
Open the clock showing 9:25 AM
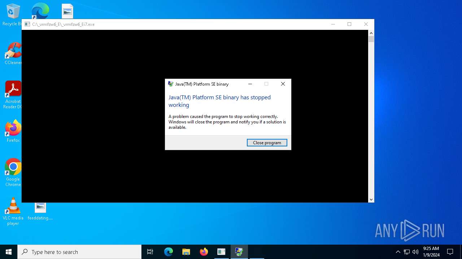click(431, 252)
